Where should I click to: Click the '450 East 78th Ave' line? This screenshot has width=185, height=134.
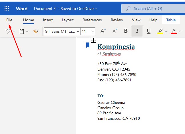[x=112, y=64]
